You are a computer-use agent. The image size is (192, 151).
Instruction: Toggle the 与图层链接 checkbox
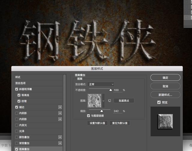coord(88,116)
